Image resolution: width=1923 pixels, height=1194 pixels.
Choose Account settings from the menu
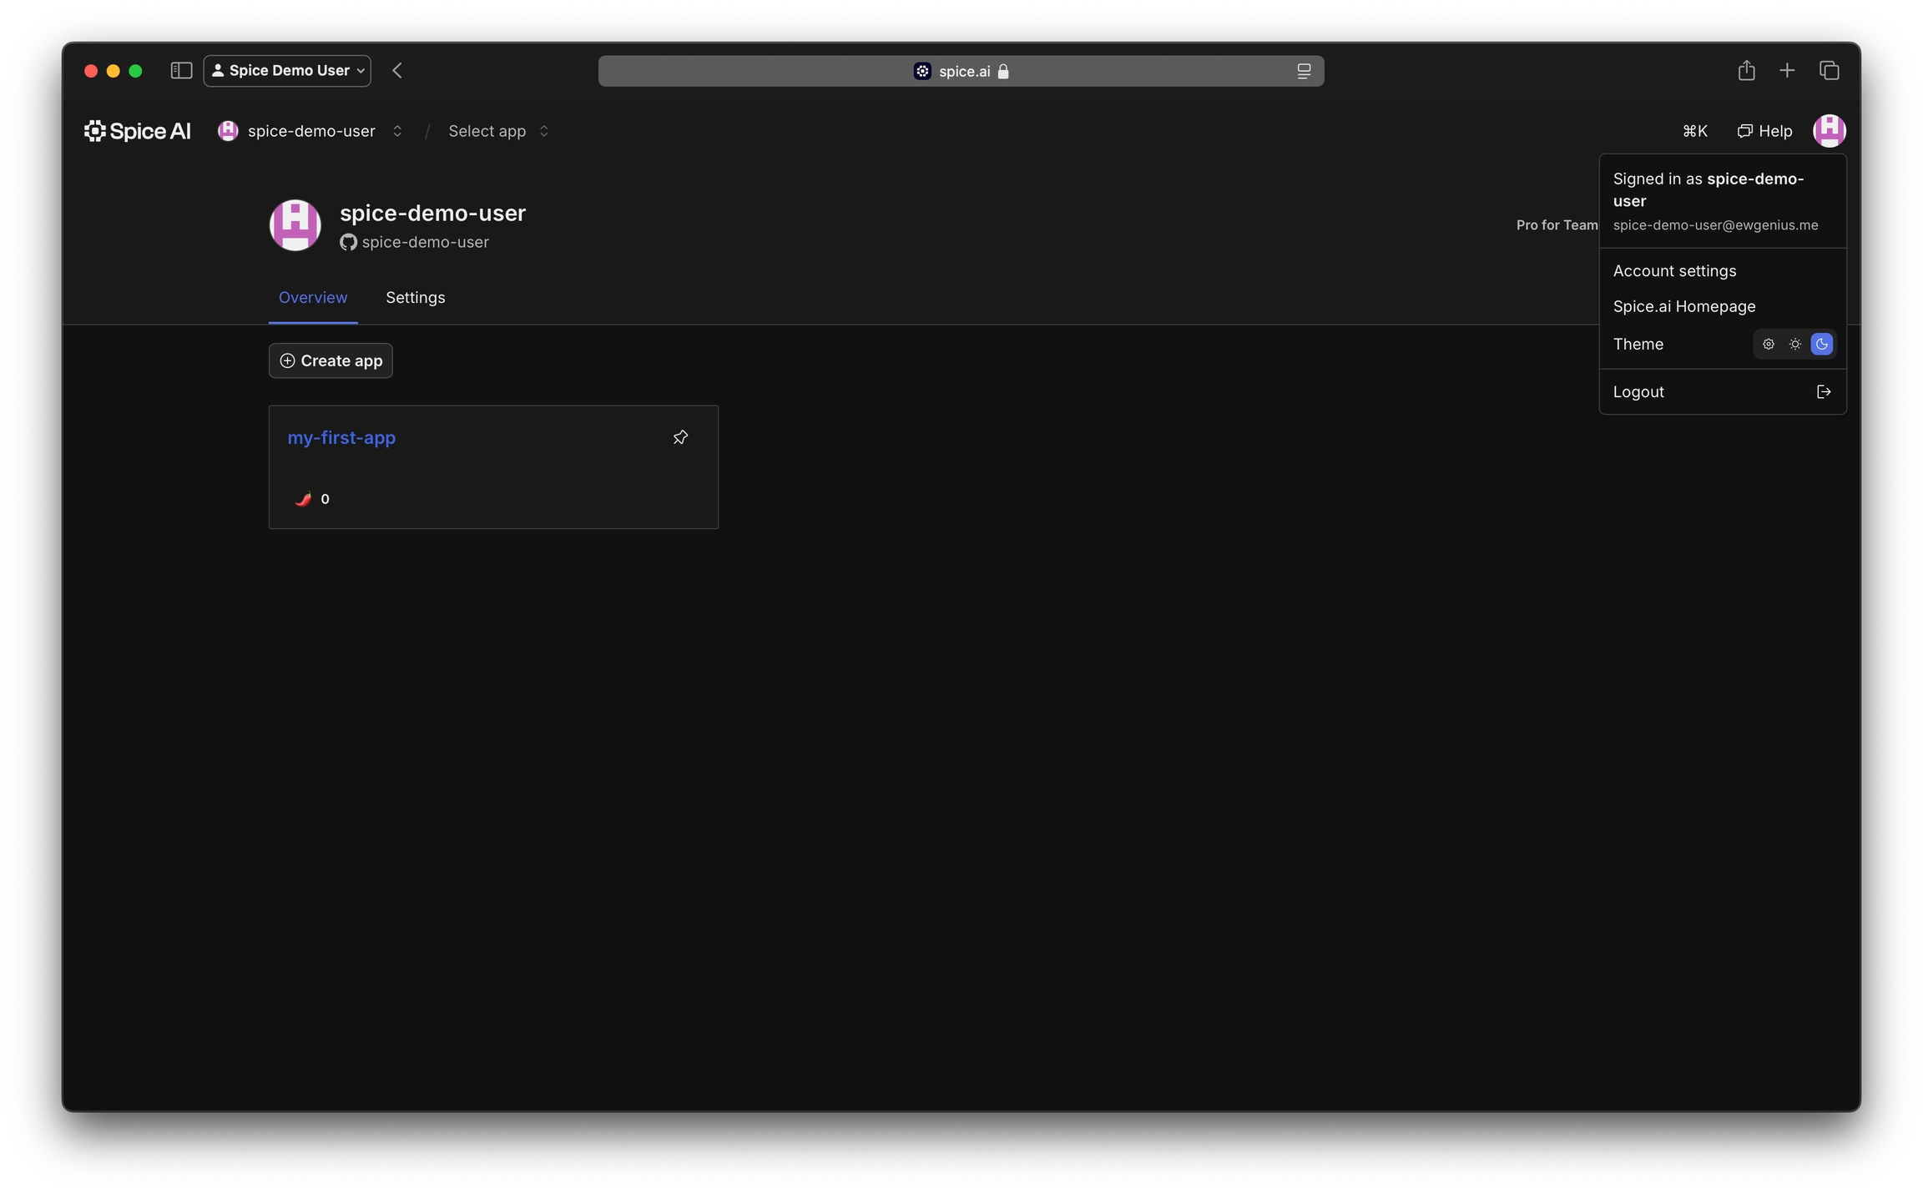point(1673,271)
